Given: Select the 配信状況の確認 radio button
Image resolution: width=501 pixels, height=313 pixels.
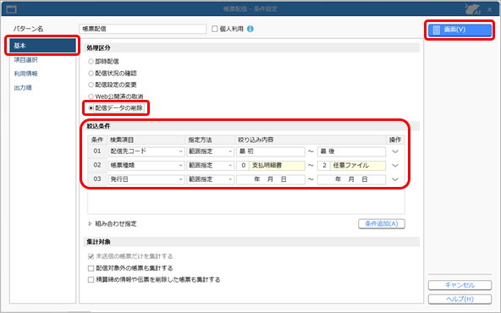Looking at the screenshot, I should (91, 73).
